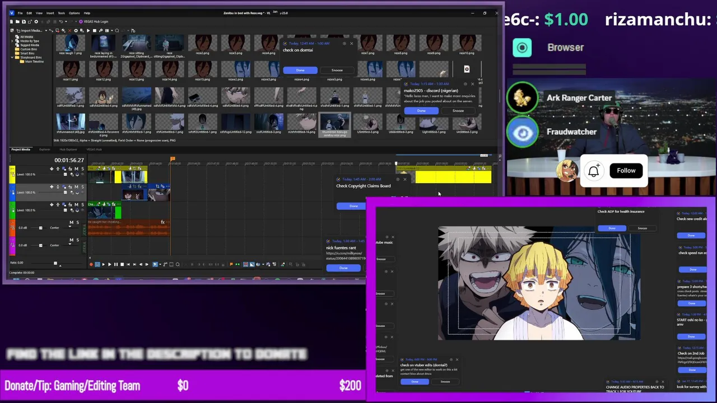Select the Normal Edit tool arrow
This screenshot has height=403, width=717.
(x=155, y=264)
